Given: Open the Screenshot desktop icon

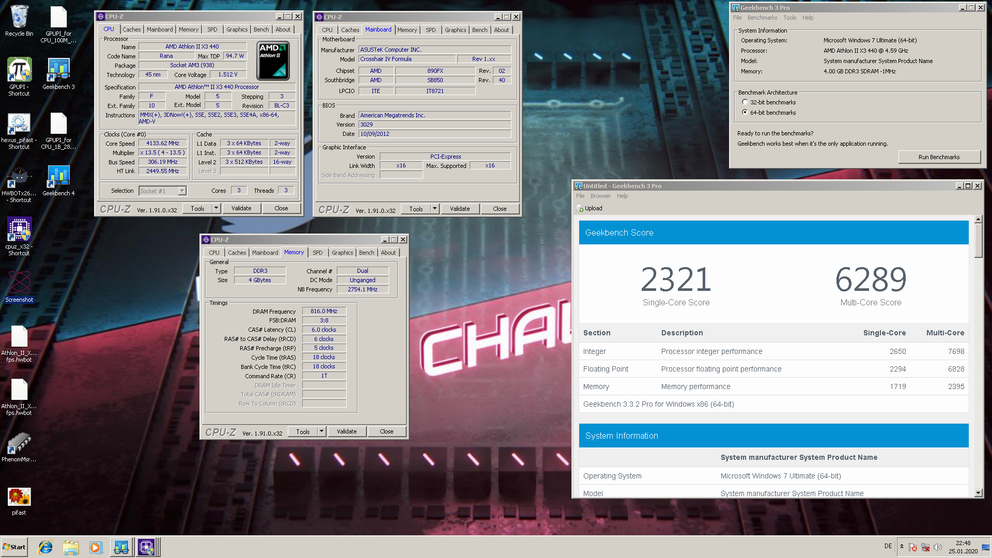Looking at the screenshot, I should (x=19, y=287).
